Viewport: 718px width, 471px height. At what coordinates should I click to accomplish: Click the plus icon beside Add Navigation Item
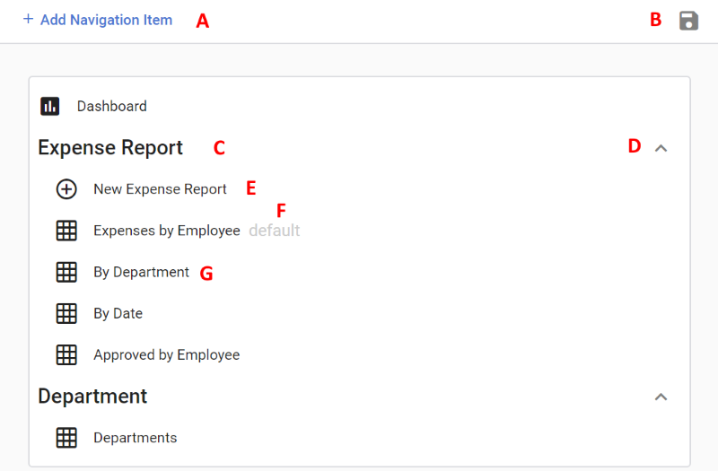click(x=29, y=19)
